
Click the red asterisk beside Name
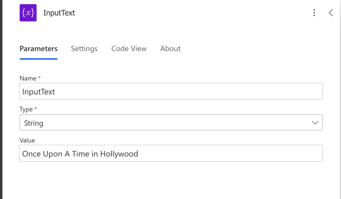click(x=39, y=77)
